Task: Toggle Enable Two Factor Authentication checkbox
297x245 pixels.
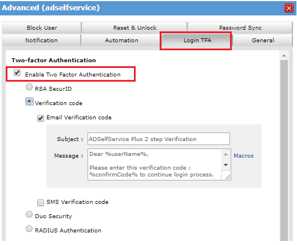Action: pos(17,73)
